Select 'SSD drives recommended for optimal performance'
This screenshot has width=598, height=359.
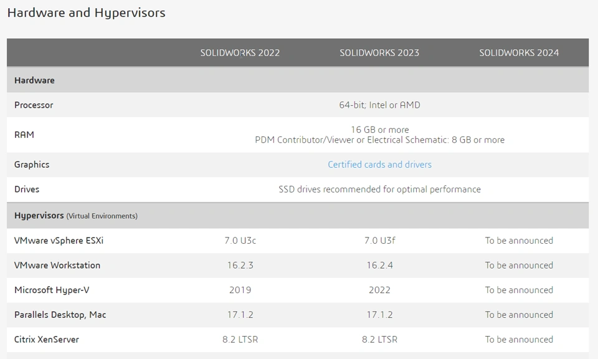point(379,189)
